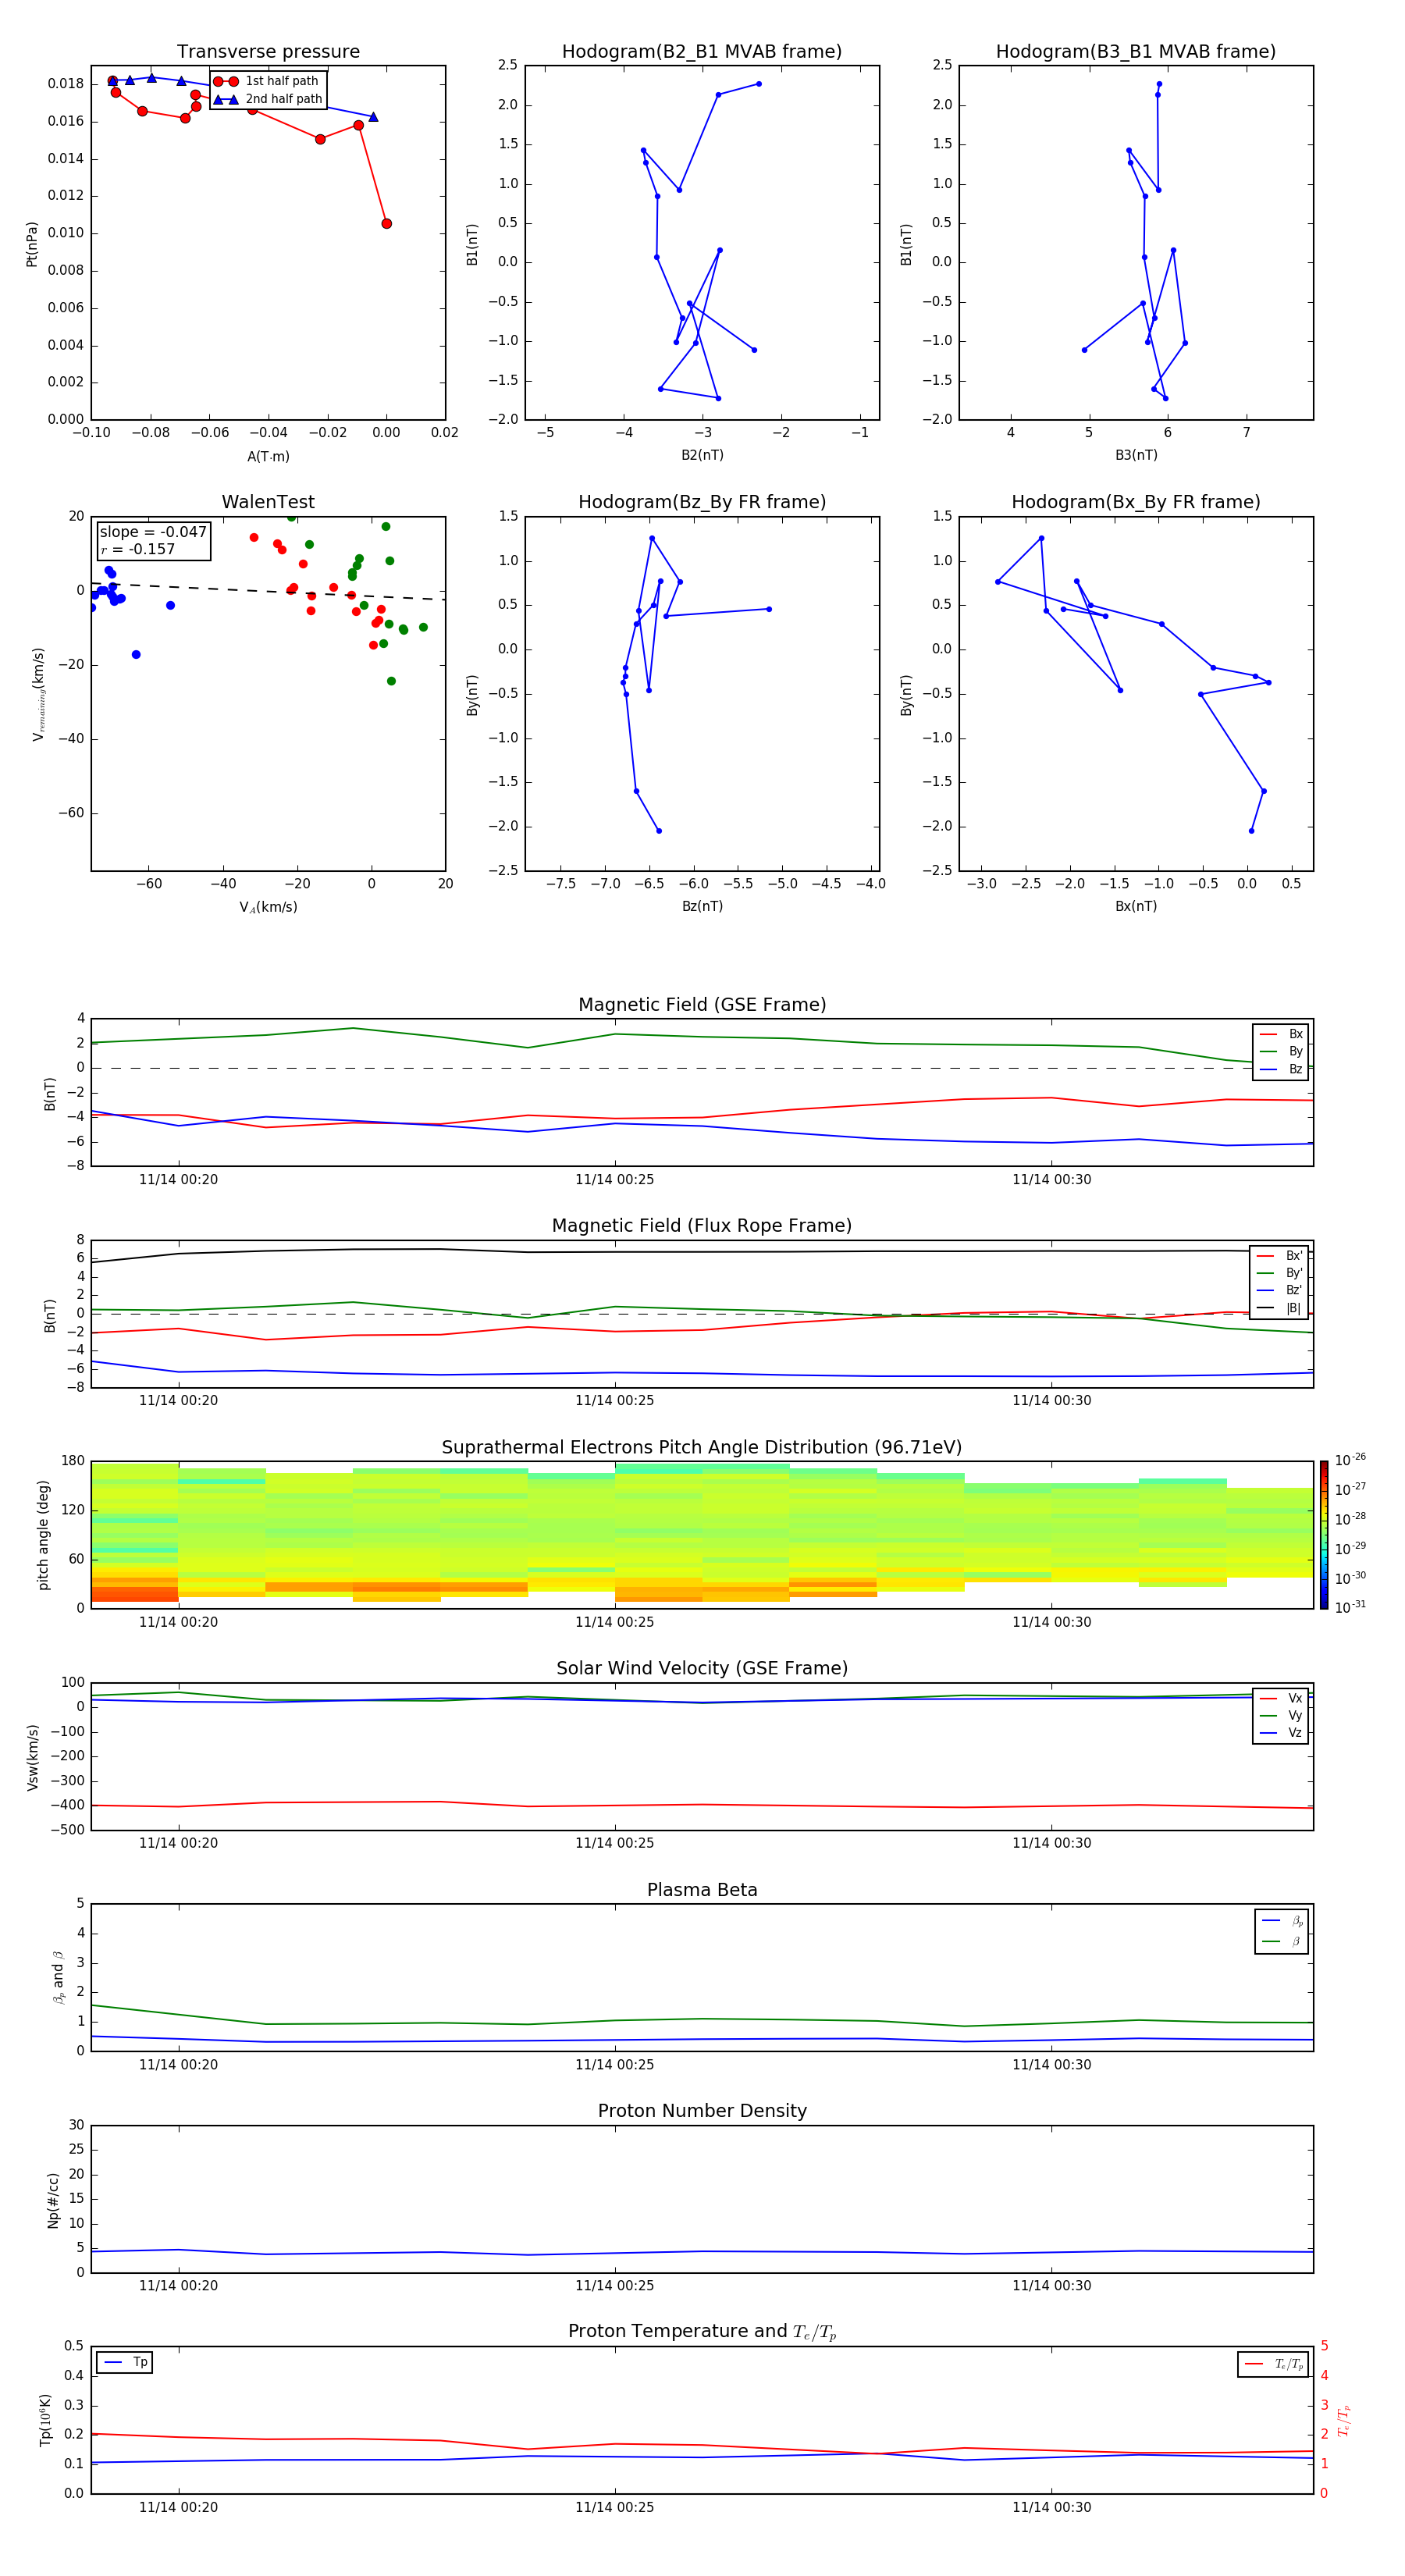Click the 'Proton Temperature and Te/Tp' title

click(x=702, y=2331)
